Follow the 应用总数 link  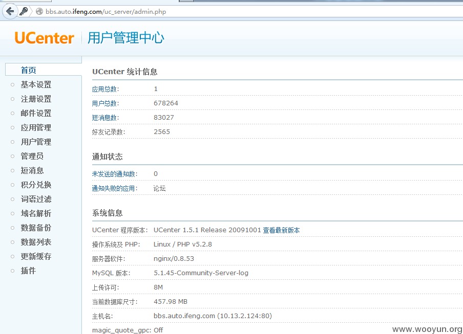click(105, 89)
